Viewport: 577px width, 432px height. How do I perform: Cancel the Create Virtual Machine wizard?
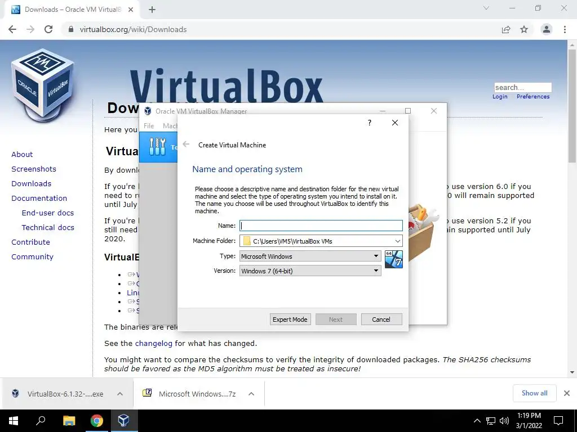coord(381,319)
